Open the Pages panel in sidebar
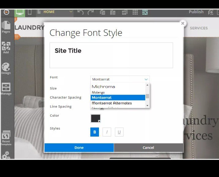Image resolution: width=219 pixels, height=177 pixels. [6, 27]
